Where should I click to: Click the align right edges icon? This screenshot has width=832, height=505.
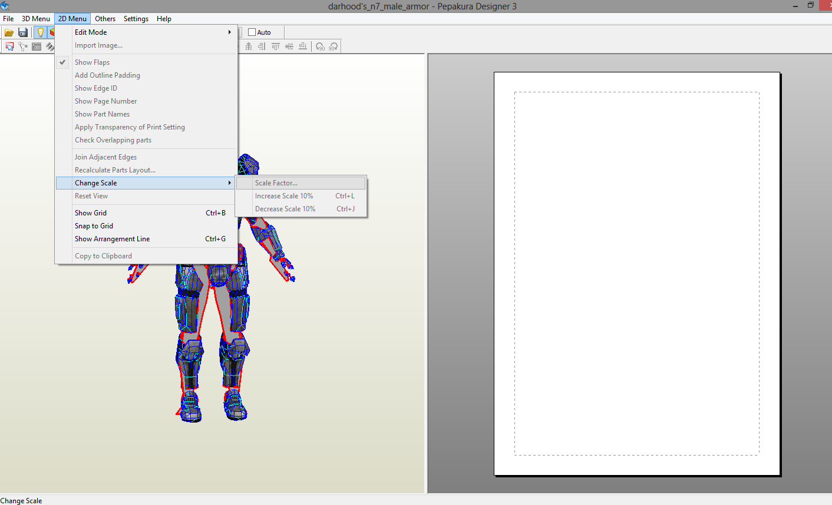coord(262,46)
